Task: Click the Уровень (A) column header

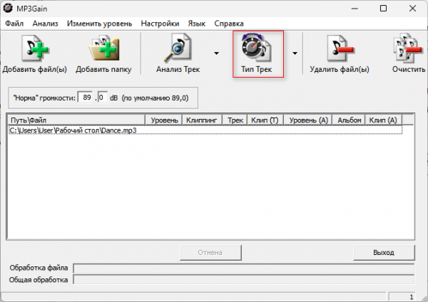Action: pos(308,120)
